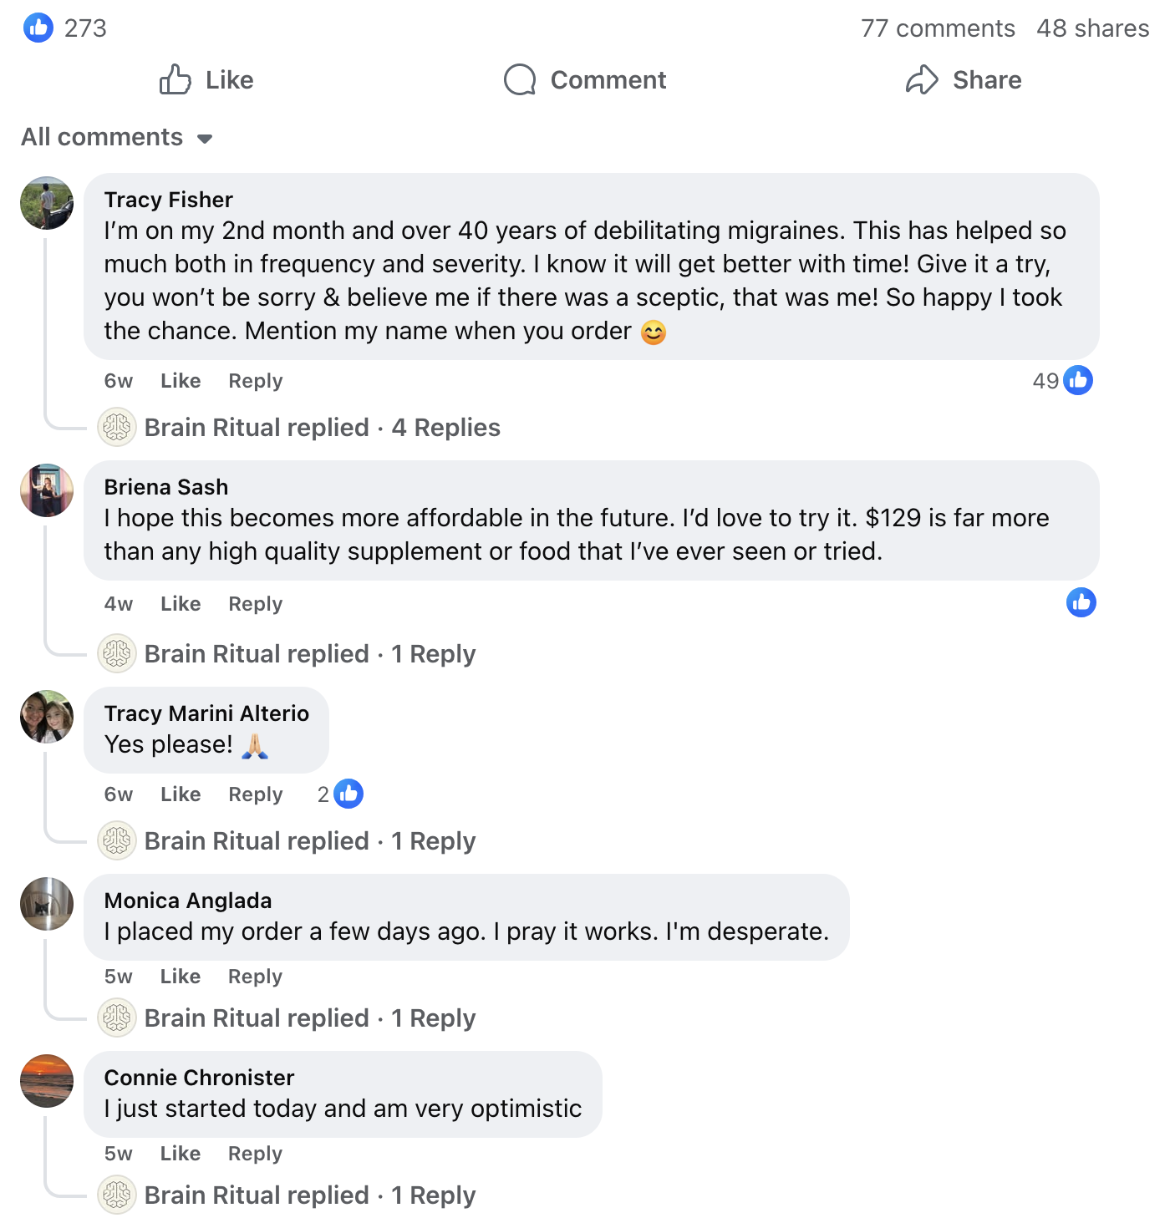Expand 1 Reply under Monica Anglada's comment
The height and width of the screenshot is (1218, 1170).
(434, 1018)
